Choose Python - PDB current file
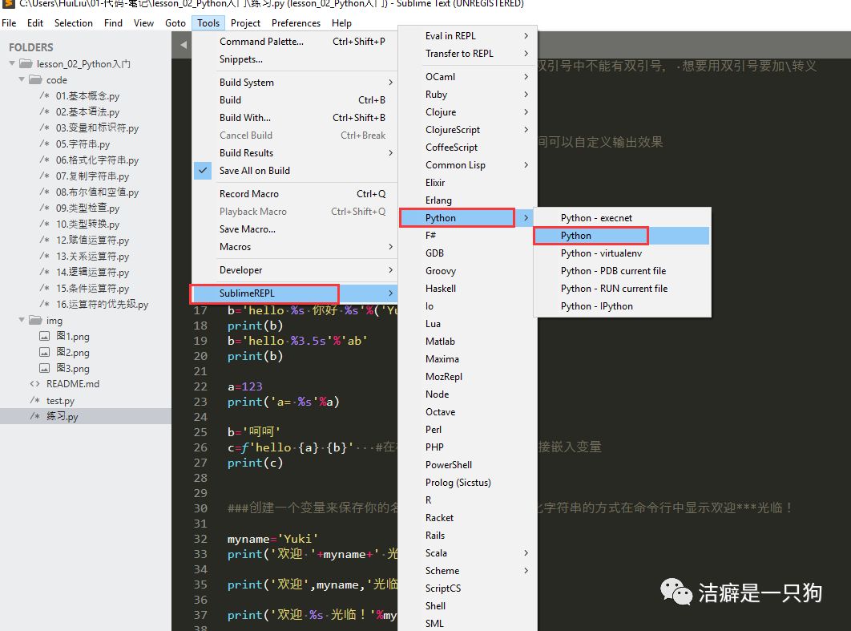The image size is (851, 631). 622,270
